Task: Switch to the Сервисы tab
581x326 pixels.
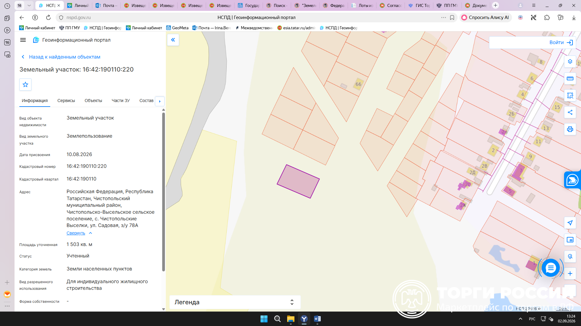Action: pos(66,101)
